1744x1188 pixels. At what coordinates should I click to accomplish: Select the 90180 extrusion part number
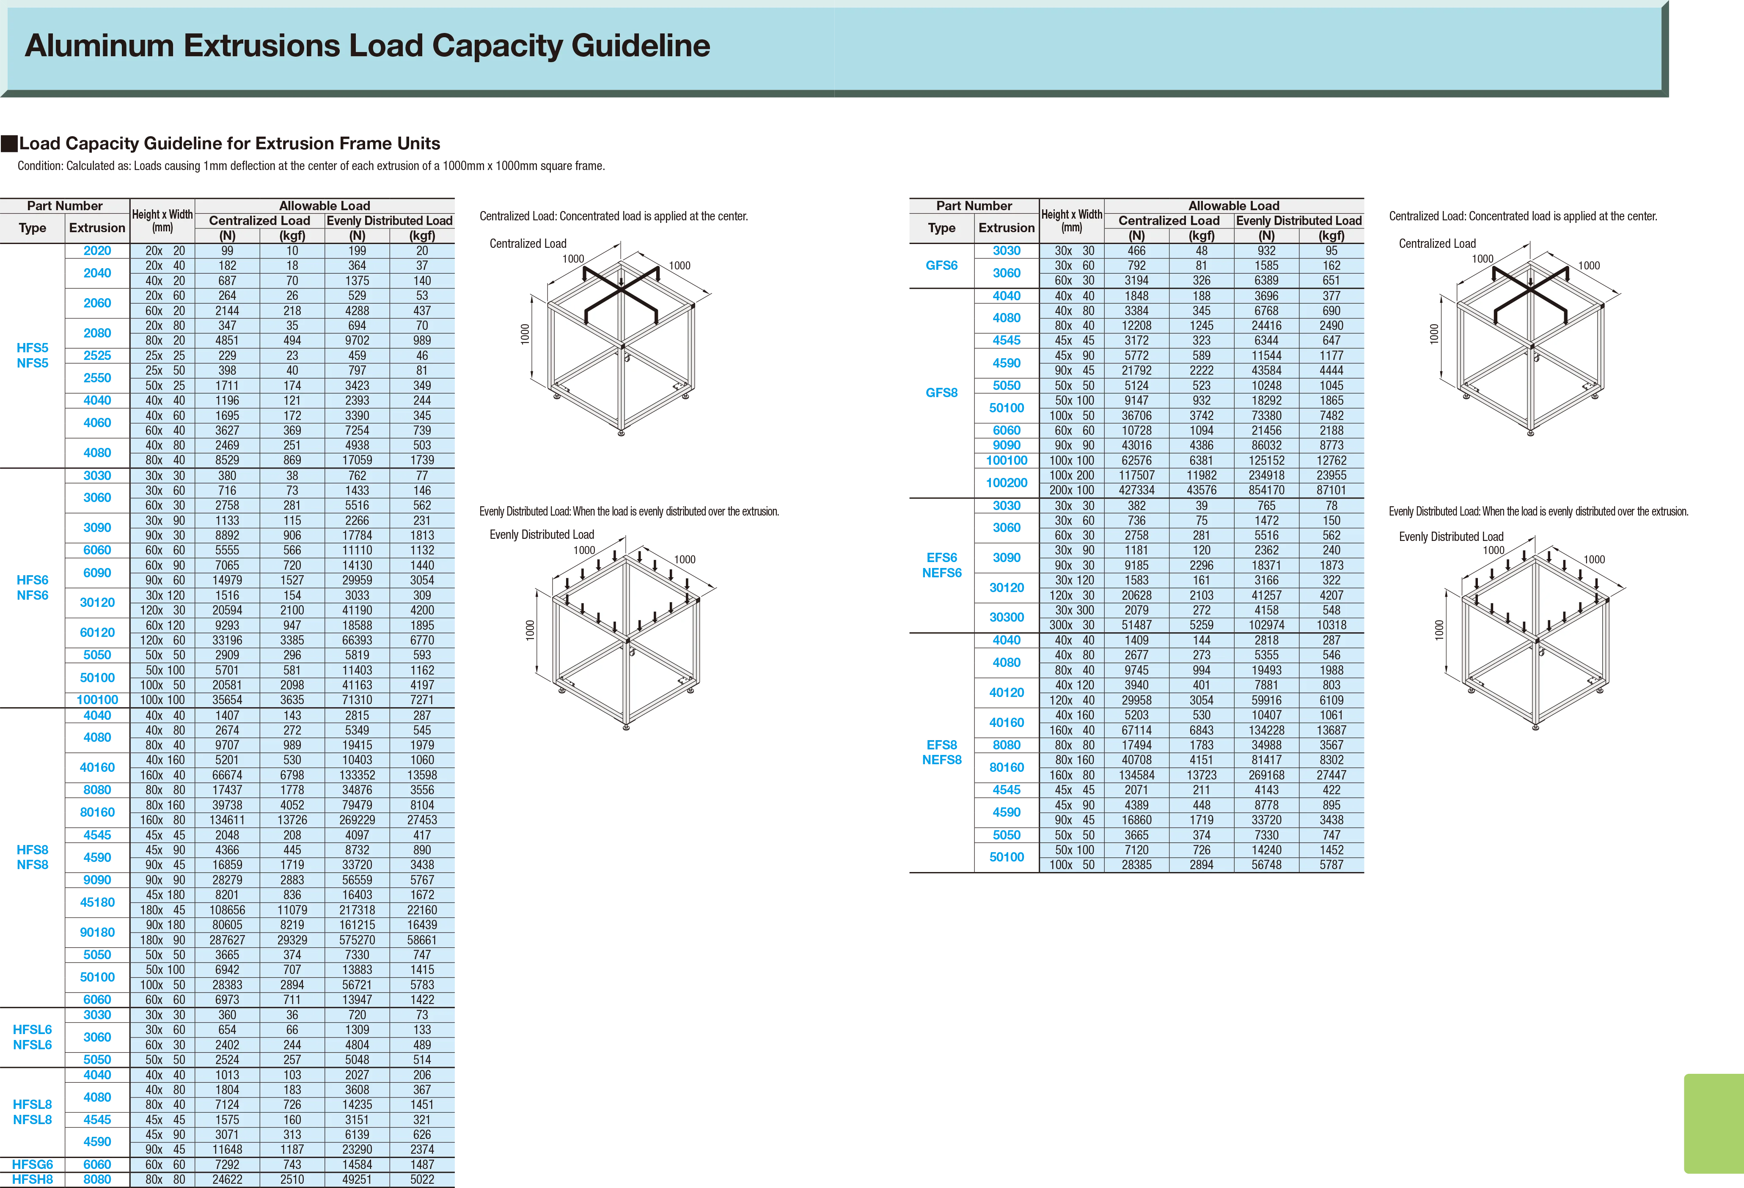97,932
